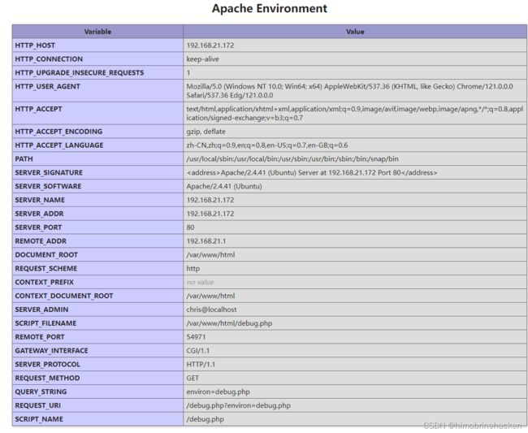Click the CONTEXT_PREFIX variable name

click(x=44, y=283)
